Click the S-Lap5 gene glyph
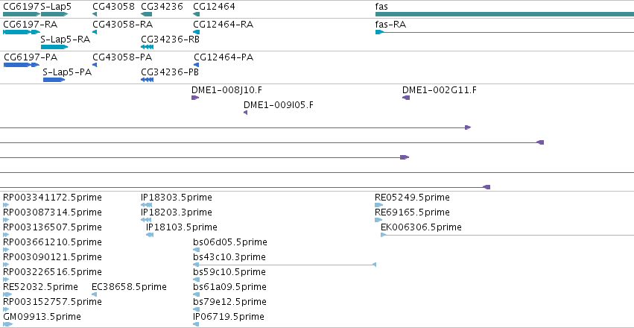The width and height of the screenshot is (634, 328). 54,14
